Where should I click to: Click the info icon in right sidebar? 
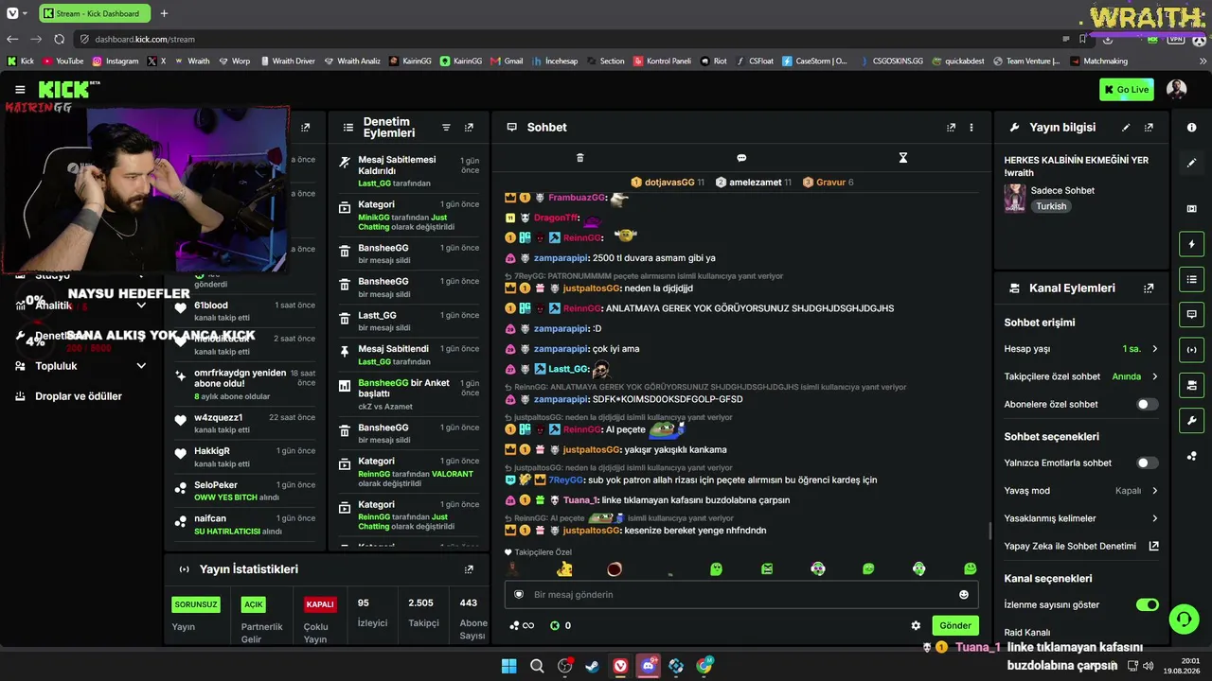(1191, 128)
